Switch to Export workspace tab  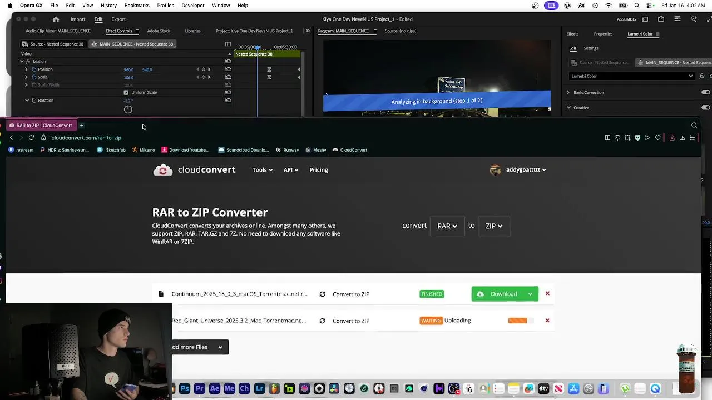(x=118, y=19)
